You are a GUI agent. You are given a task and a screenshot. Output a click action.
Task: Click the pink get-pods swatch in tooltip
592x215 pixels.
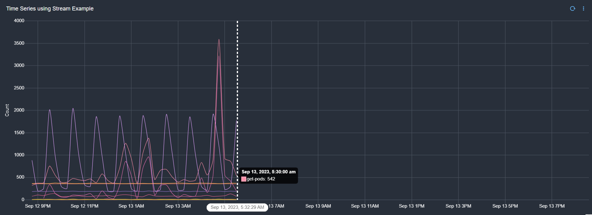click(x=244, y=179)
